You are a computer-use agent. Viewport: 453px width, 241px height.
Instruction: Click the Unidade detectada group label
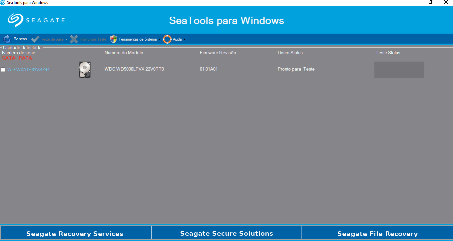22,48
